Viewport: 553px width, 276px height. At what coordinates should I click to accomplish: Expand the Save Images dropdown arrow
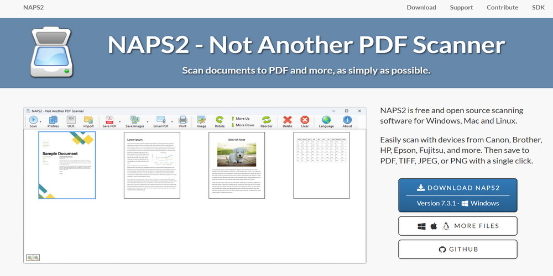pyautogui.click(x=147, y=122)
